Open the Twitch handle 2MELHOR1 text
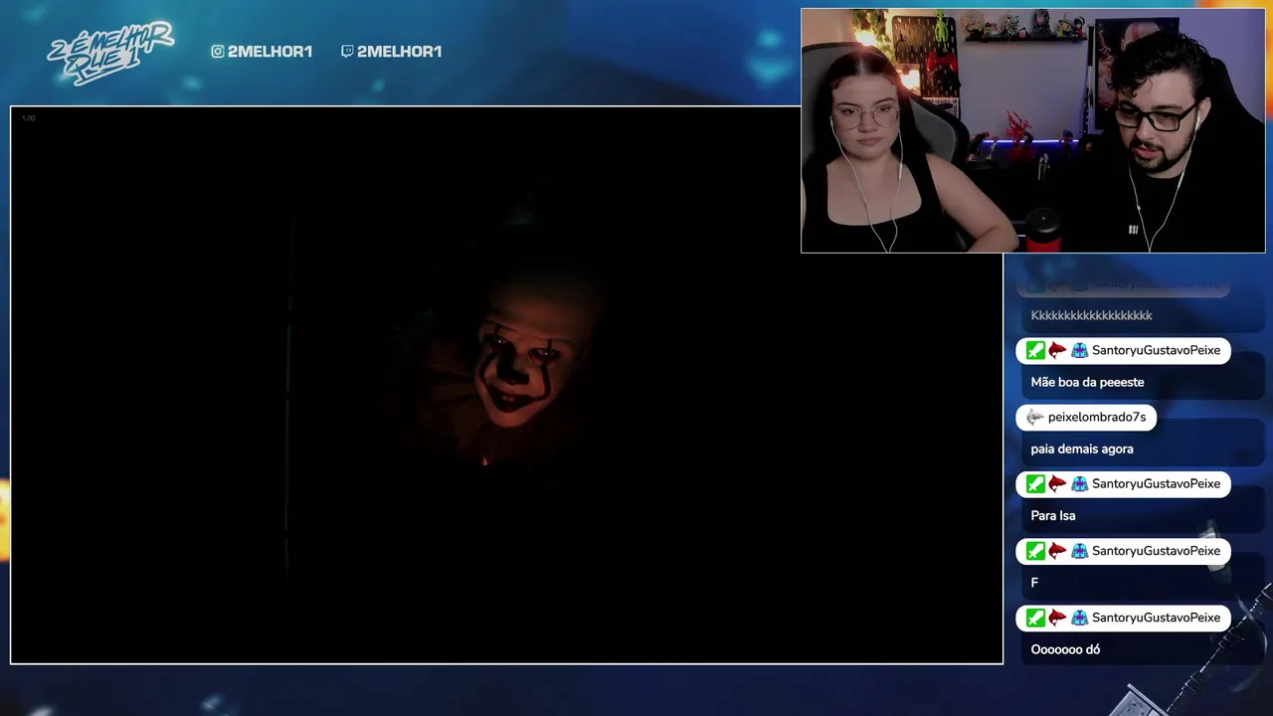This screenshot has width=1273, height=716. click(399, 52)
